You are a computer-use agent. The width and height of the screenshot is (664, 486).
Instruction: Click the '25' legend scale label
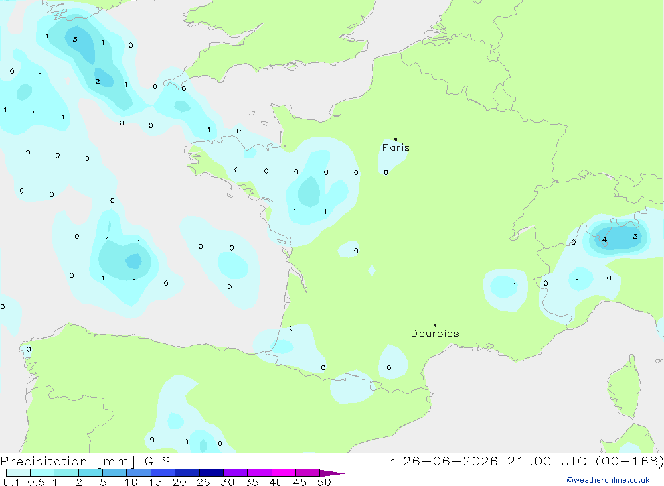click(x=203, y=482)
